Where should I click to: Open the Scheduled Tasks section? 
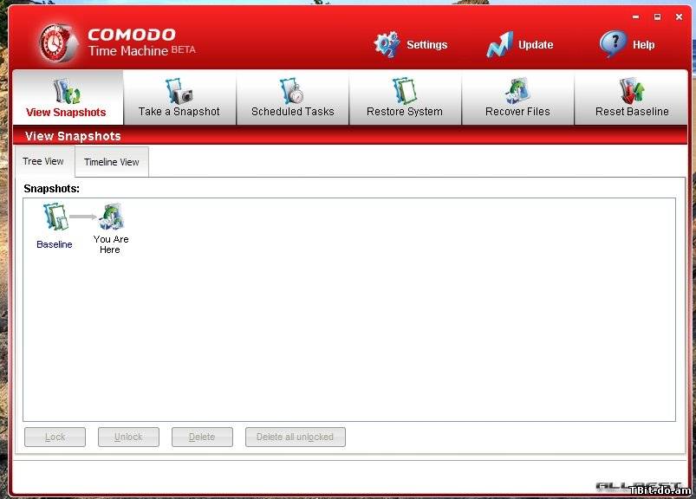tap(292, 98)
